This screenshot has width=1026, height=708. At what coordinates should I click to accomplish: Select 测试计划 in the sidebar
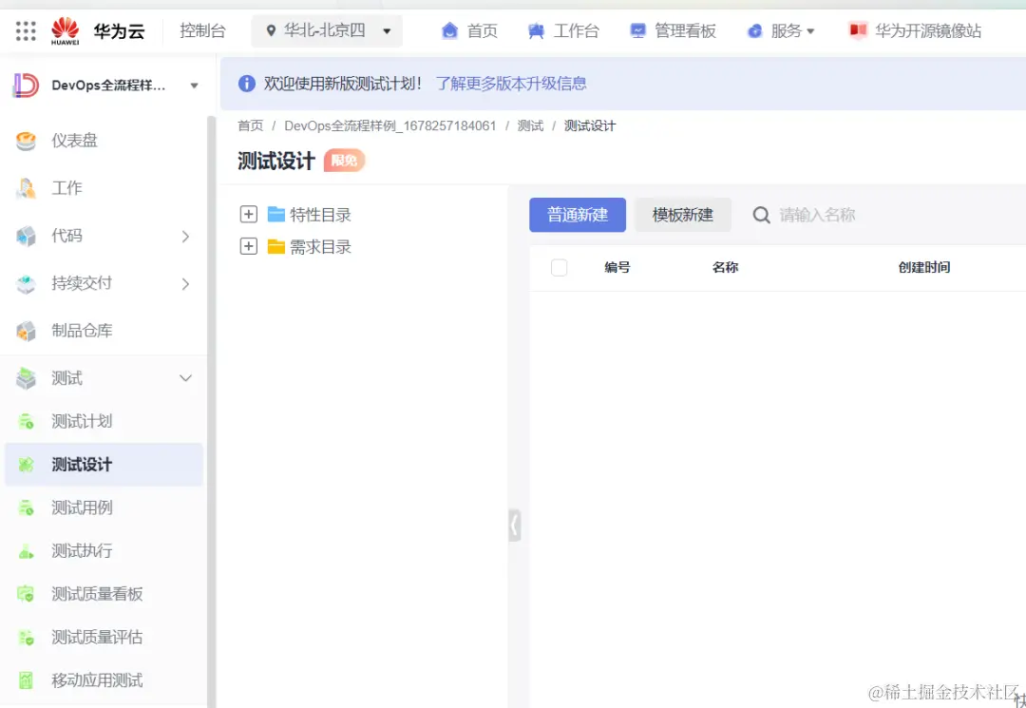pyautogui.click(x=84, y=421)
